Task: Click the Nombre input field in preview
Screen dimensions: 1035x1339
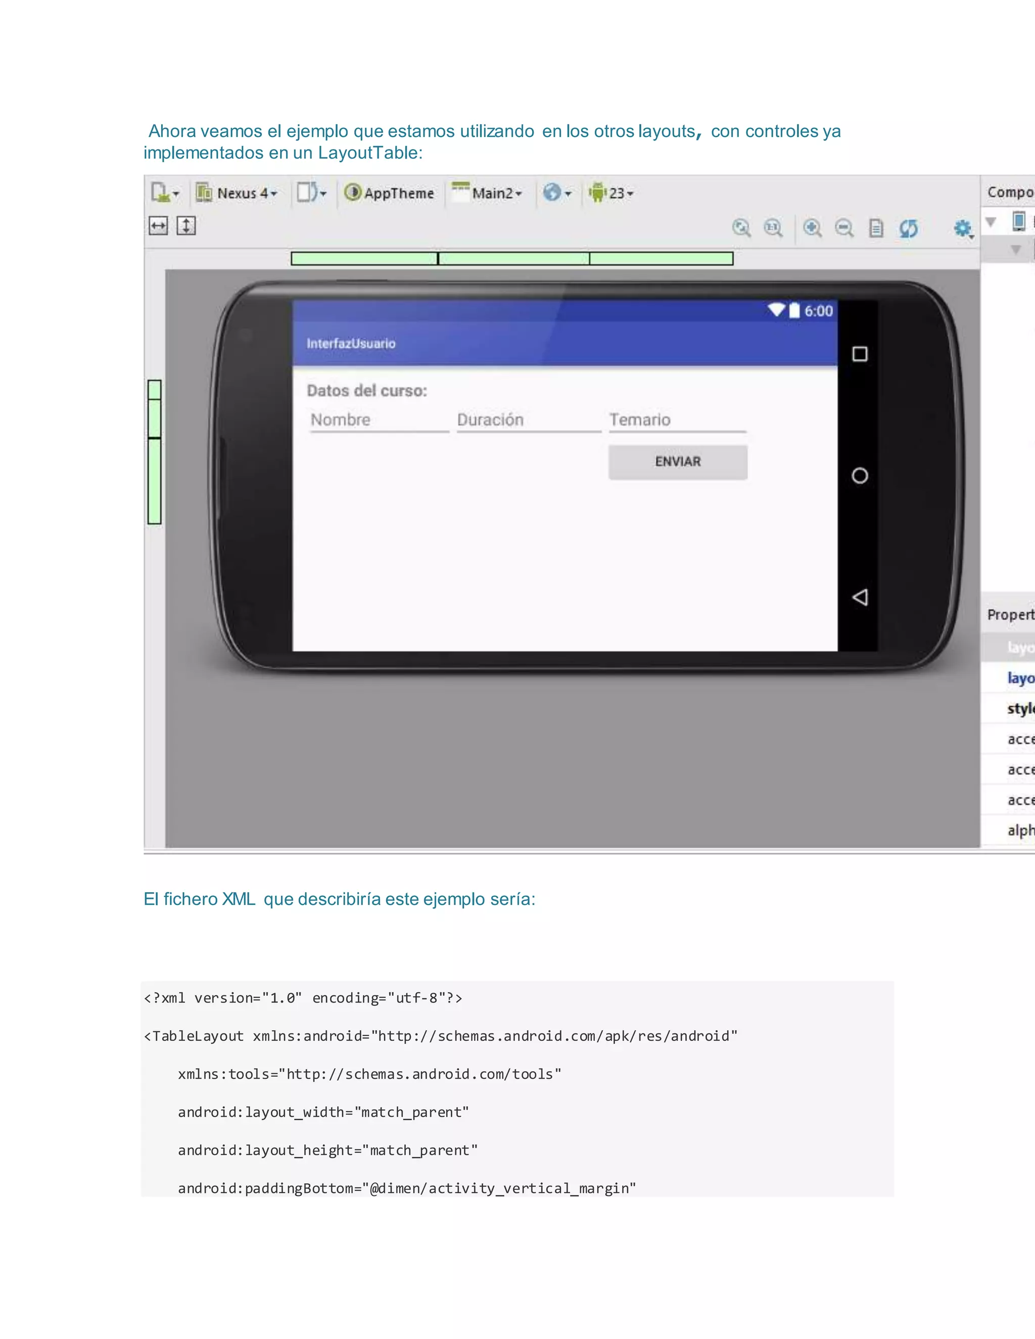Action: tap(380, 420)
